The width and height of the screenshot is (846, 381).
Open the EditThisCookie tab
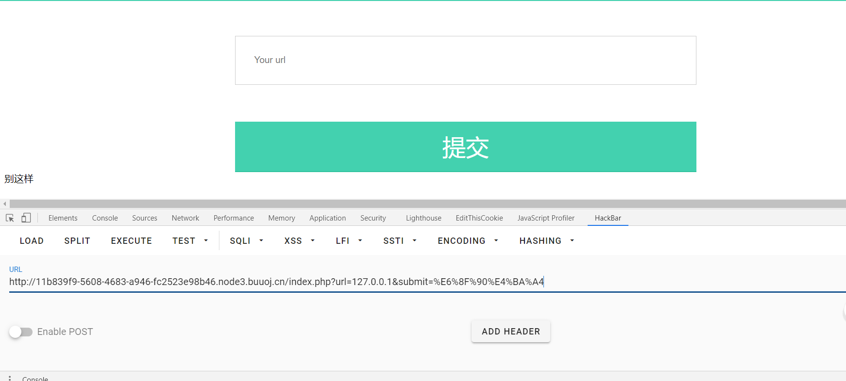point(479,218)
